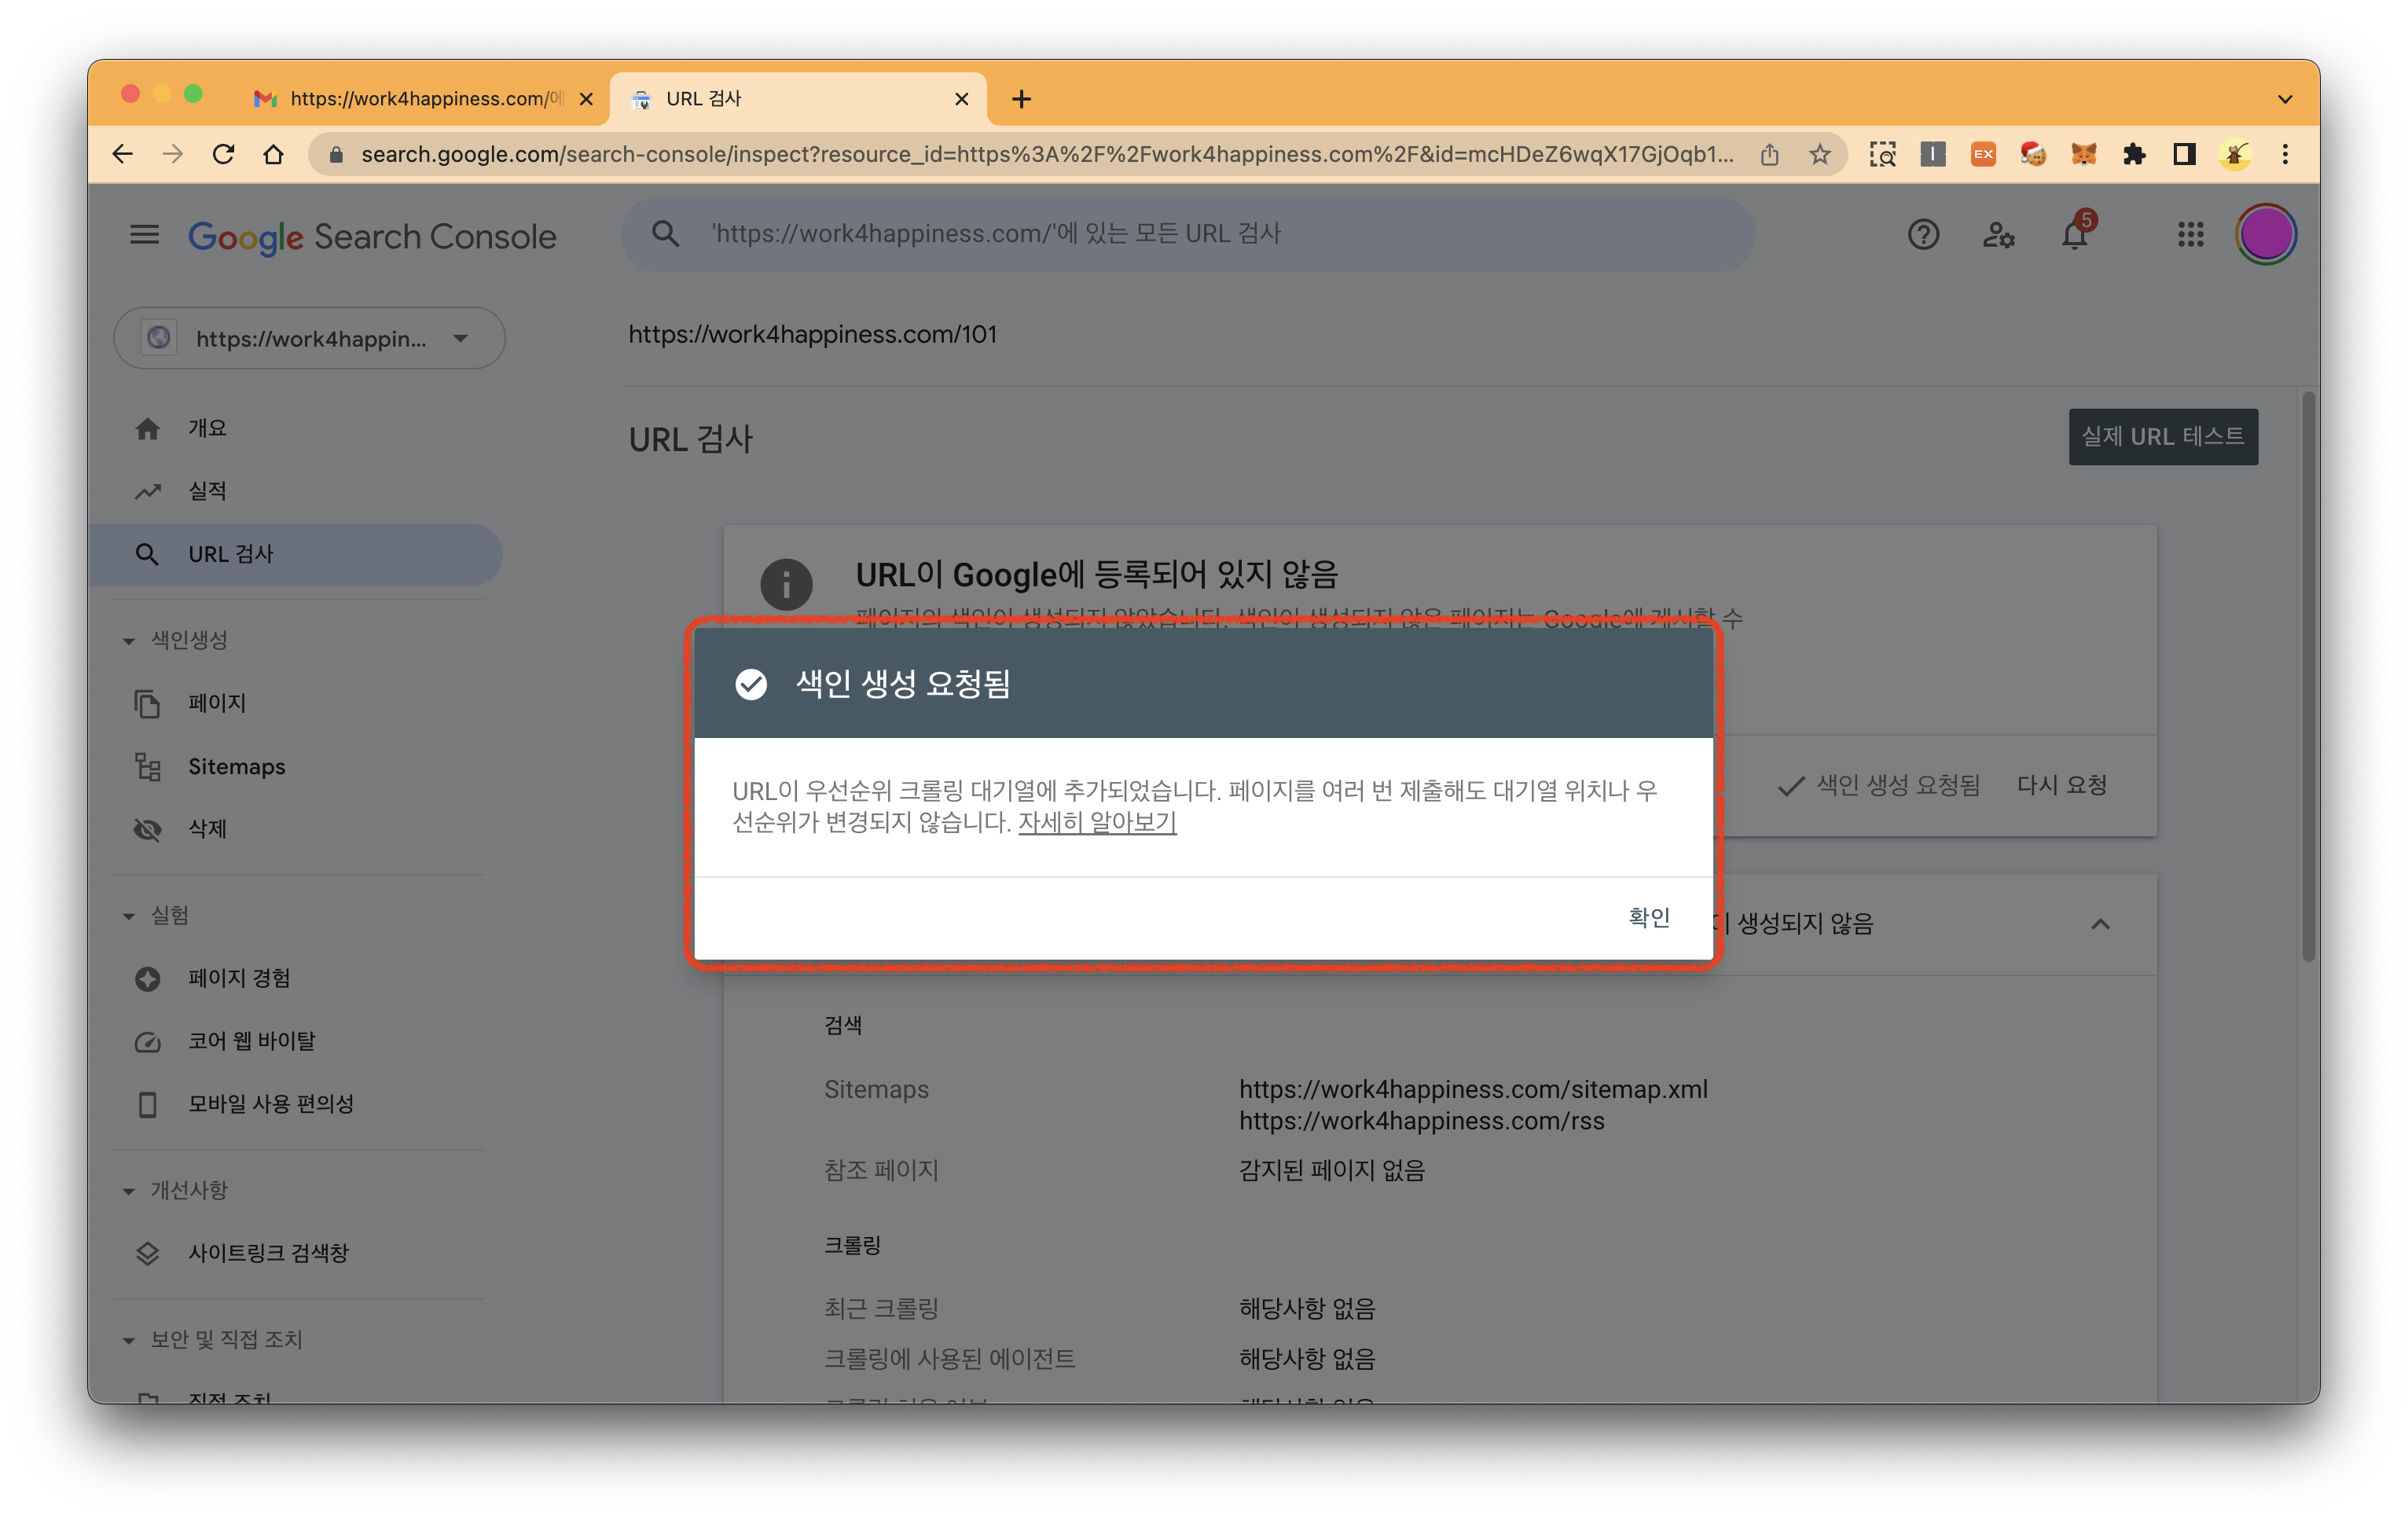
Task: Collapse the 색인생성 section
Action: pos(129,640)
